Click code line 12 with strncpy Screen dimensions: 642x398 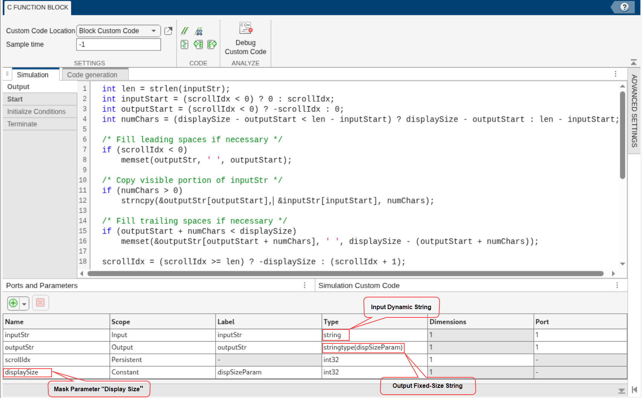click(x=277, y=201)
